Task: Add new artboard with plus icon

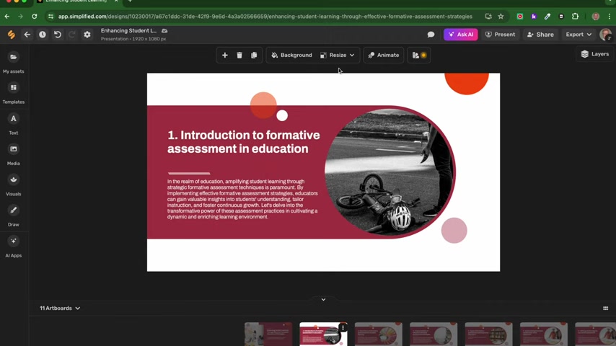Action: tap(225, 55)
